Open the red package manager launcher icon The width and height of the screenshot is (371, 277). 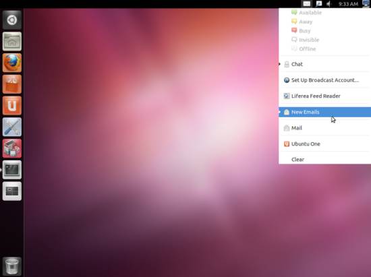pos(12,148)
